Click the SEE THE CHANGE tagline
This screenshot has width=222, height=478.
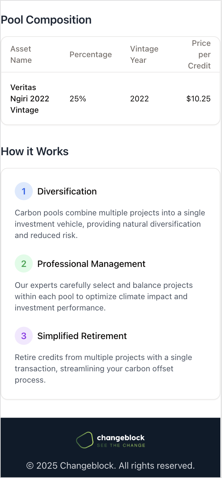(121, 445)
